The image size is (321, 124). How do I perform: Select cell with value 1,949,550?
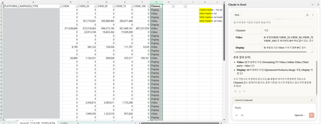(x=88, y=113)
